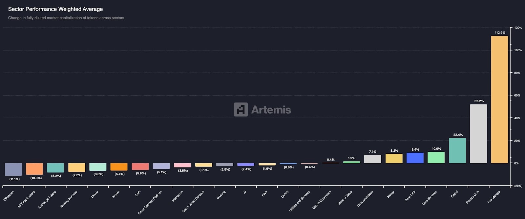This screenshot has height=219, width=525.
Task: Click the chart subtitle about diluted market cap
Action: 66,18
